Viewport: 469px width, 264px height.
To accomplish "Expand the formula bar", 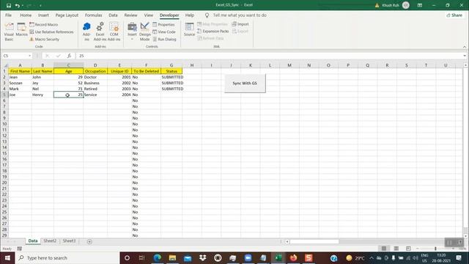I will point(465,56).
